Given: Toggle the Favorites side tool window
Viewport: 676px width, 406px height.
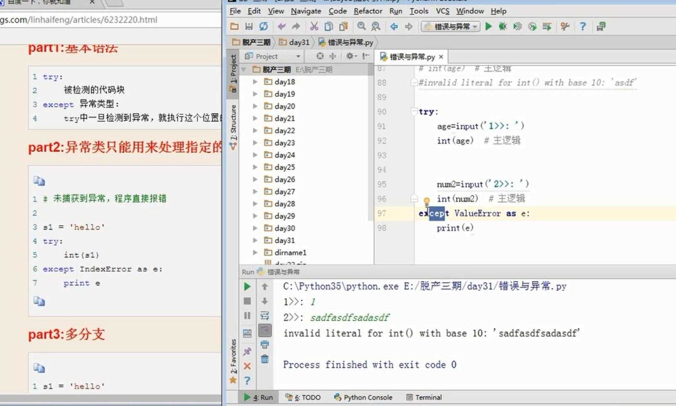Looking at the screenshot, I should click(233, 361).
